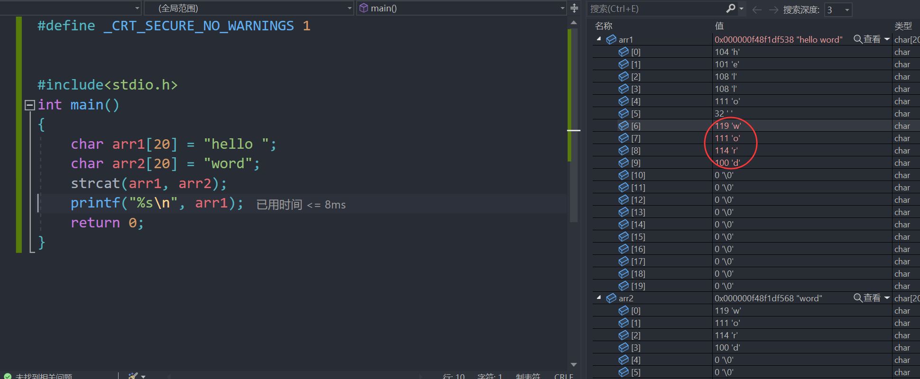The image size is (920, 379).
Task: Open the search options dropdown arrow
Action: coord(741,9)
